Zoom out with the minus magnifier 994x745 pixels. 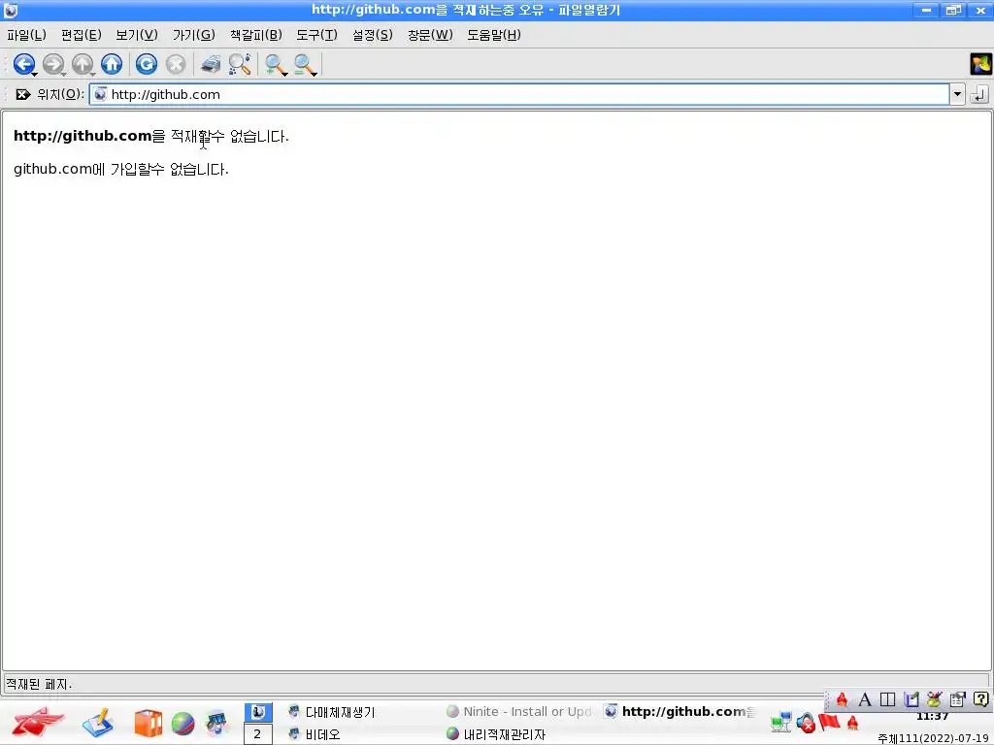click(x=304, y=63)
